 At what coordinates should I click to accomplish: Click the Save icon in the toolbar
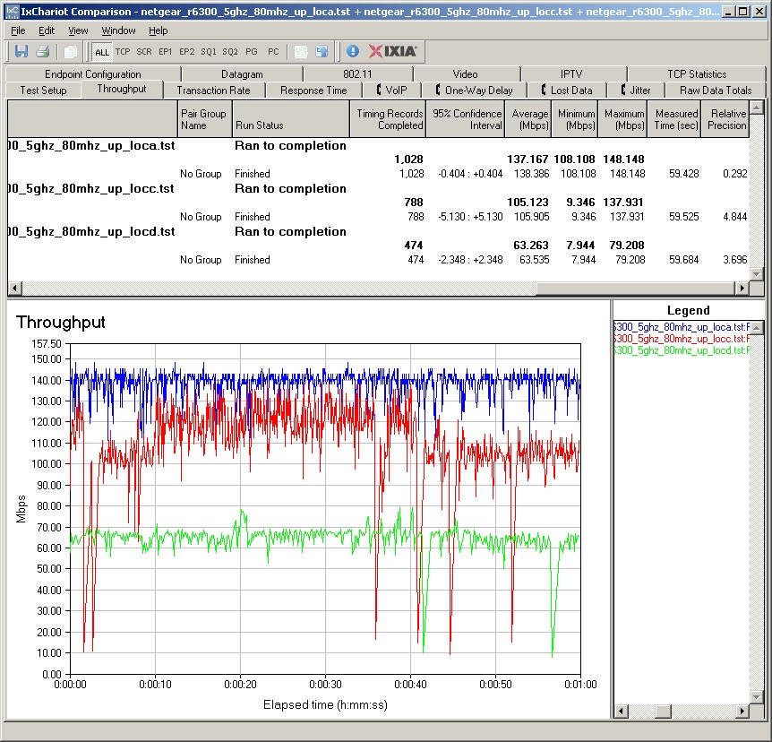click(21, 51)
